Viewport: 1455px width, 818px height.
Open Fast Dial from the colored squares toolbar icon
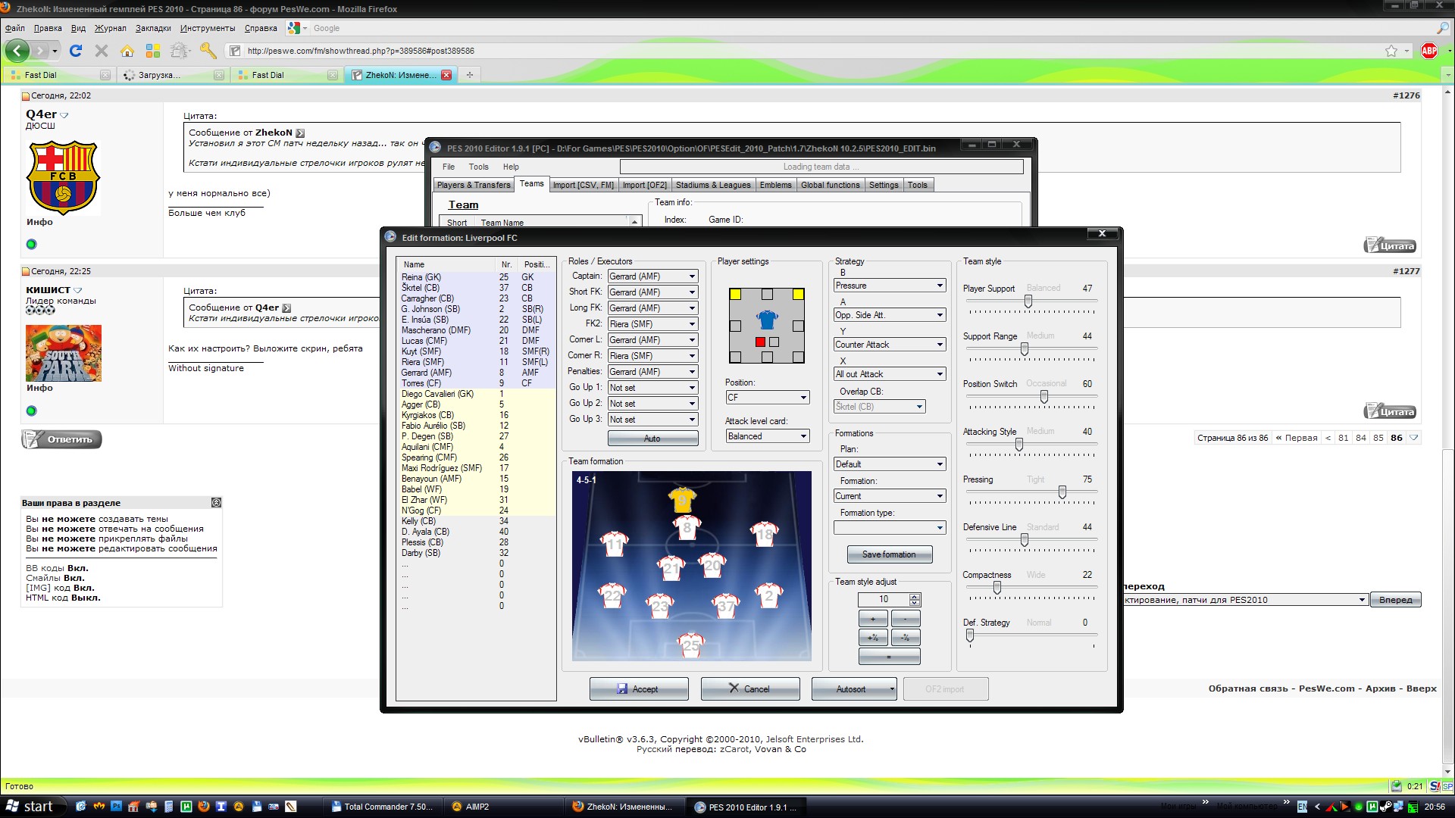point(153,51)
